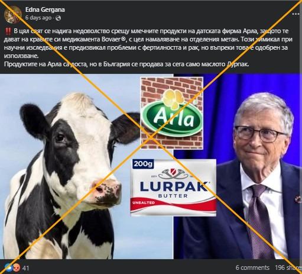
Task: Open the 196 shares link
Action: click(288, 267)
